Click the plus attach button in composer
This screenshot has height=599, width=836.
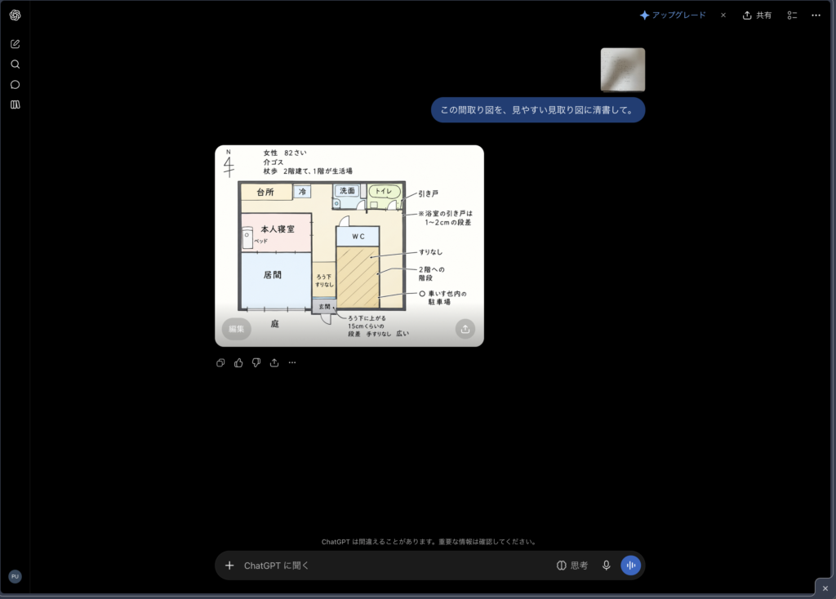(229, 566)
